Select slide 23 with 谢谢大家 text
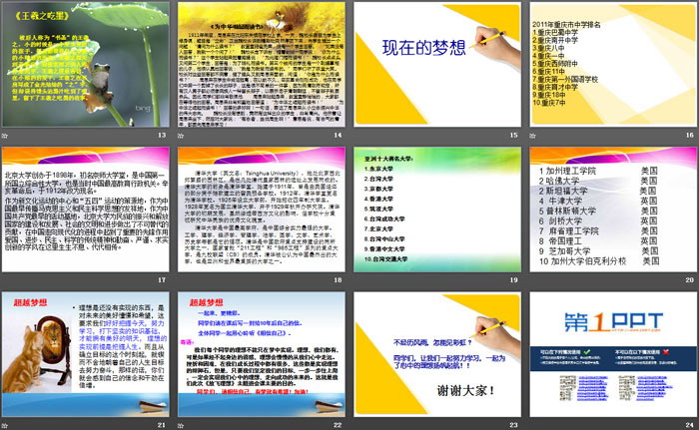The width and height of the screenshot is (699, 430). tap(437, 354)
